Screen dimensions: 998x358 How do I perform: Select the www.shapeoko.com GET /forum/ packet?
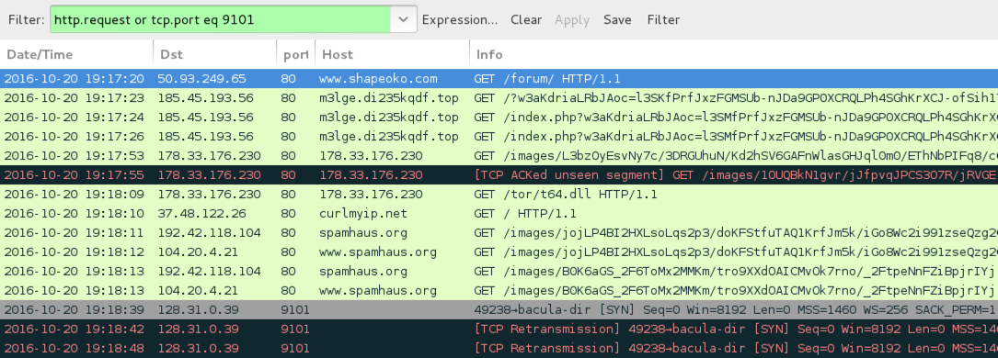tap(499, 79)
